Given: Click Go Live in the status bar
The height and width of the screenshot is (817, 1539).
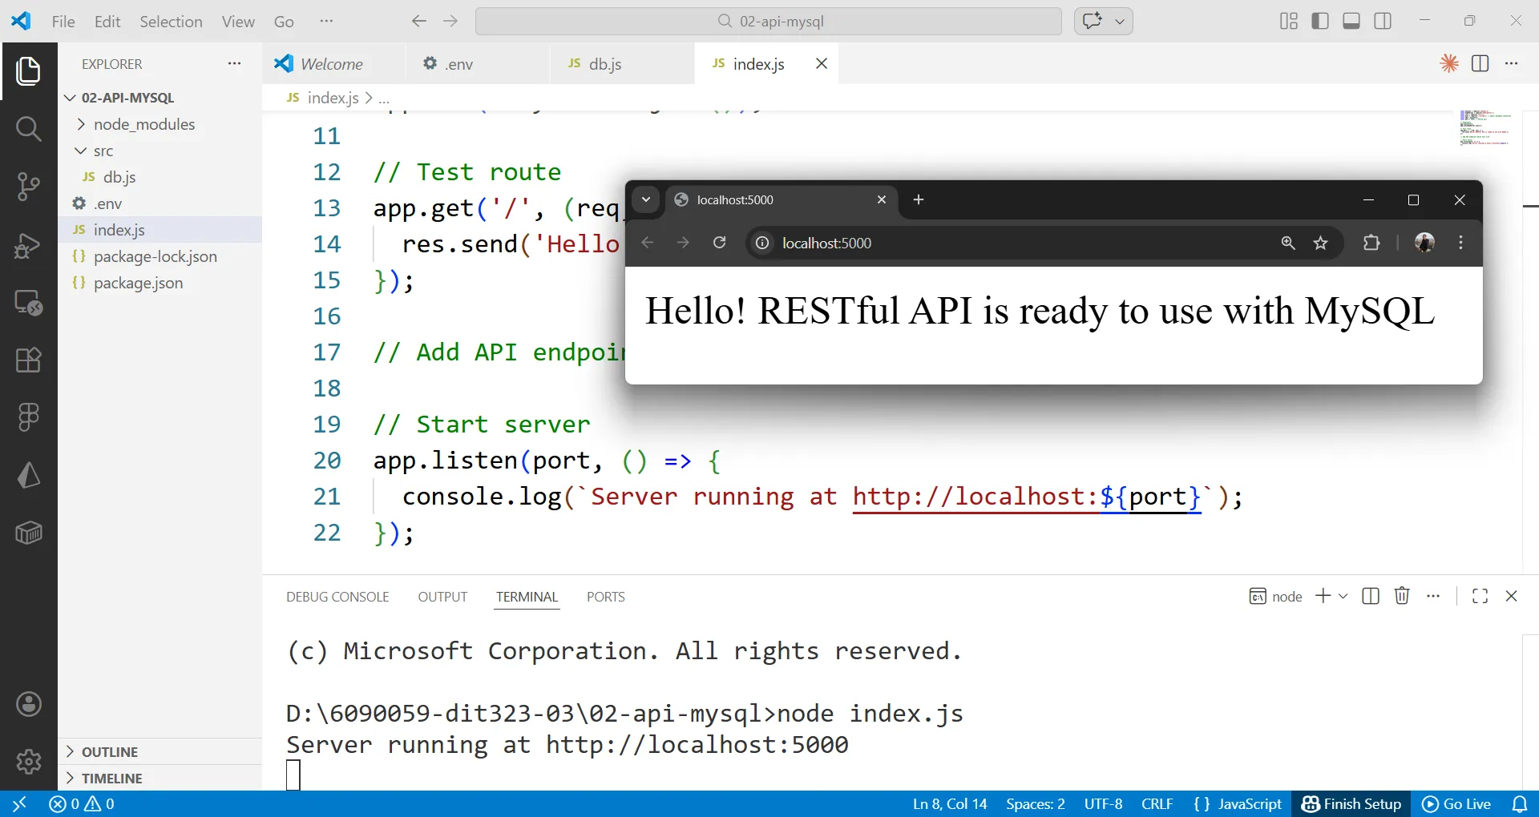Looking at the screenshot, I should 1457,804.
